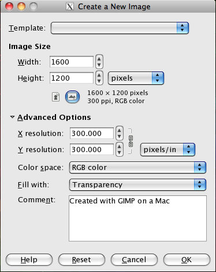216x272 pixels.
Task: Open the pixels unit dropdown
Action: click(136, 78)
